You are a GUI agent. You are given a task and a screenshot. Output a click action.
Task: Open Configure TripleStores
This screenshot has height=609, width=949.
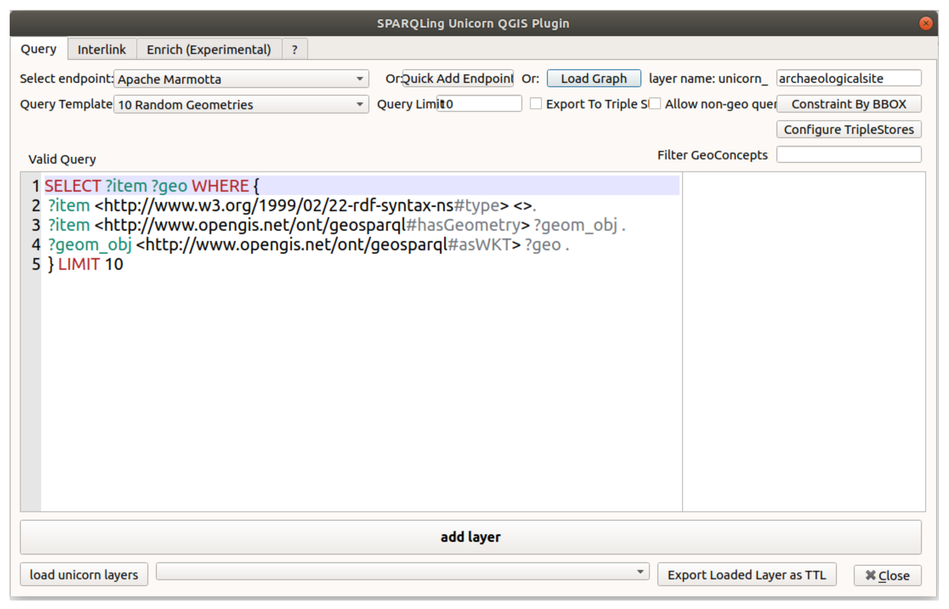coord(849,129)
